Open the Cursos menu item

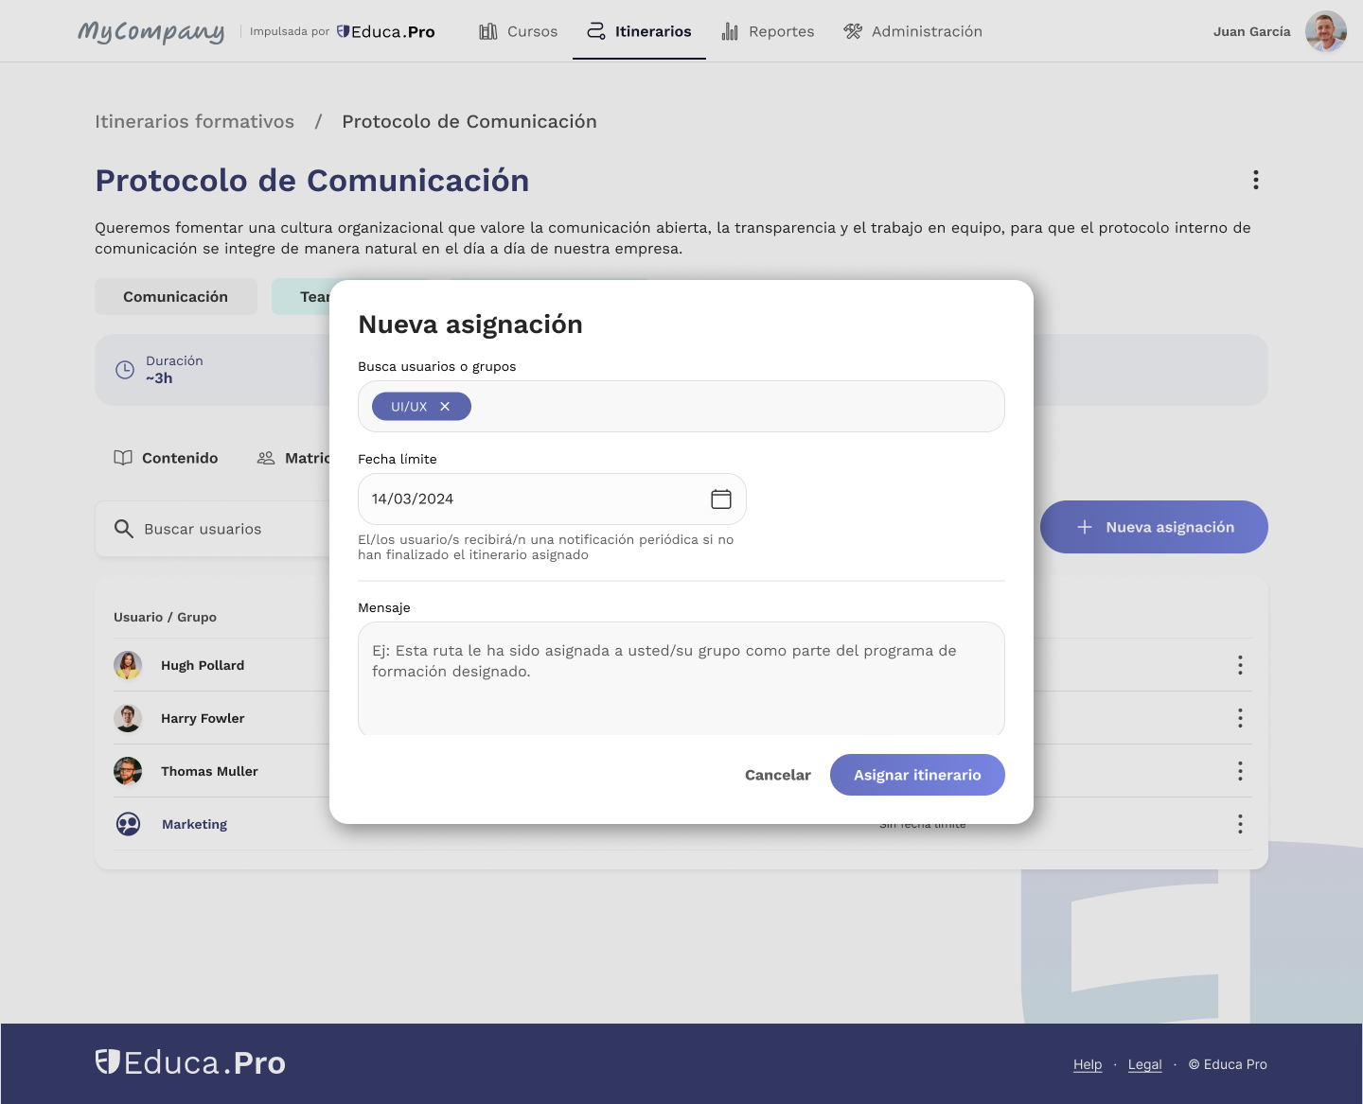519,31
